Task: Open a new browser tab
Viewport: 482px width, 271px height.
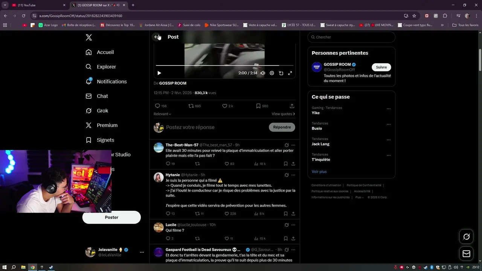Action: [x=133, y=5]
